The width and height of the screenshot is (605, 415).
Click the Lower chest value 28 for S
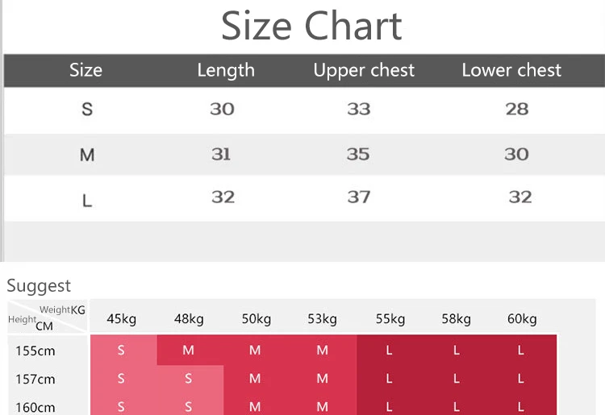coord(517,109)
